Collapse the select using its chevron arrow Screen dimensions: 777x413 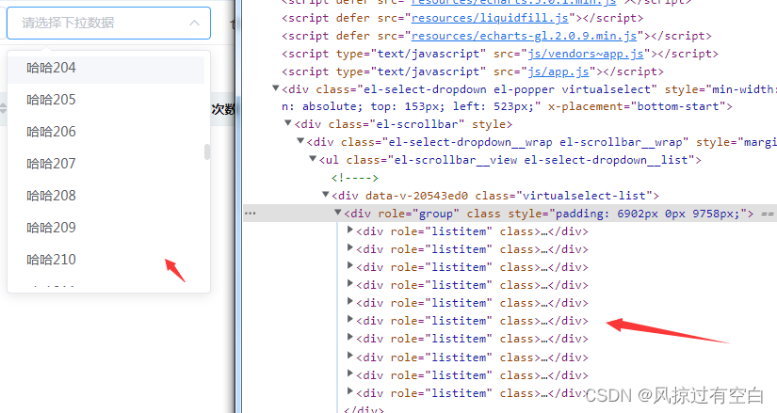[195, 23]
